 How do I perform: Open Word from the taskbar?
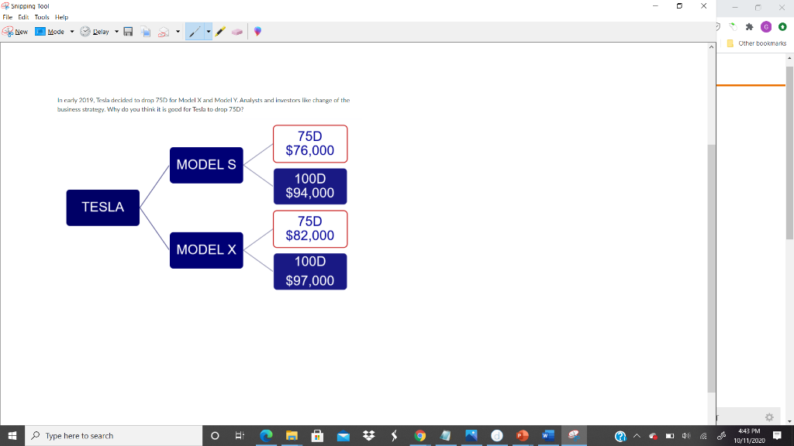(547, 435)
